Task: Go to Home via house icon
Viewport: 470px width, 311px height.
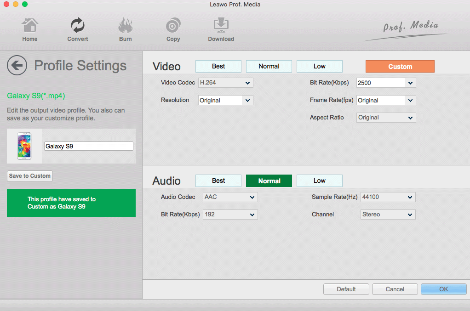Action: tap(30, 25)
